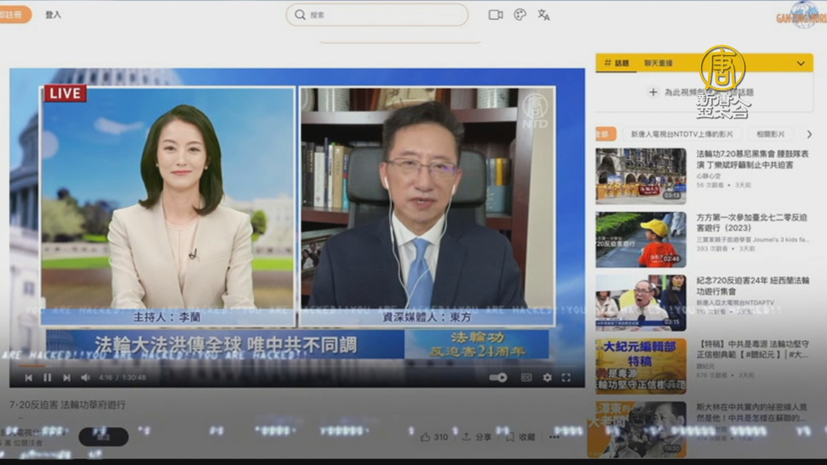The width and height of the screenshot is (827, 465).
Task: Open the theme palette icon
Action: [x=520, y=15]
